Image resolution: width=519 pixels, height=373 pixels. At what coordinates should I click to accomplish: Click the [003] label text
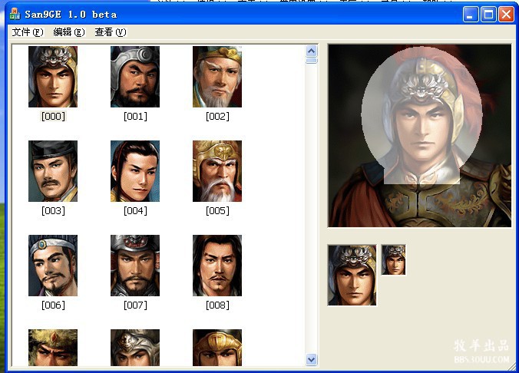point(53,211)
